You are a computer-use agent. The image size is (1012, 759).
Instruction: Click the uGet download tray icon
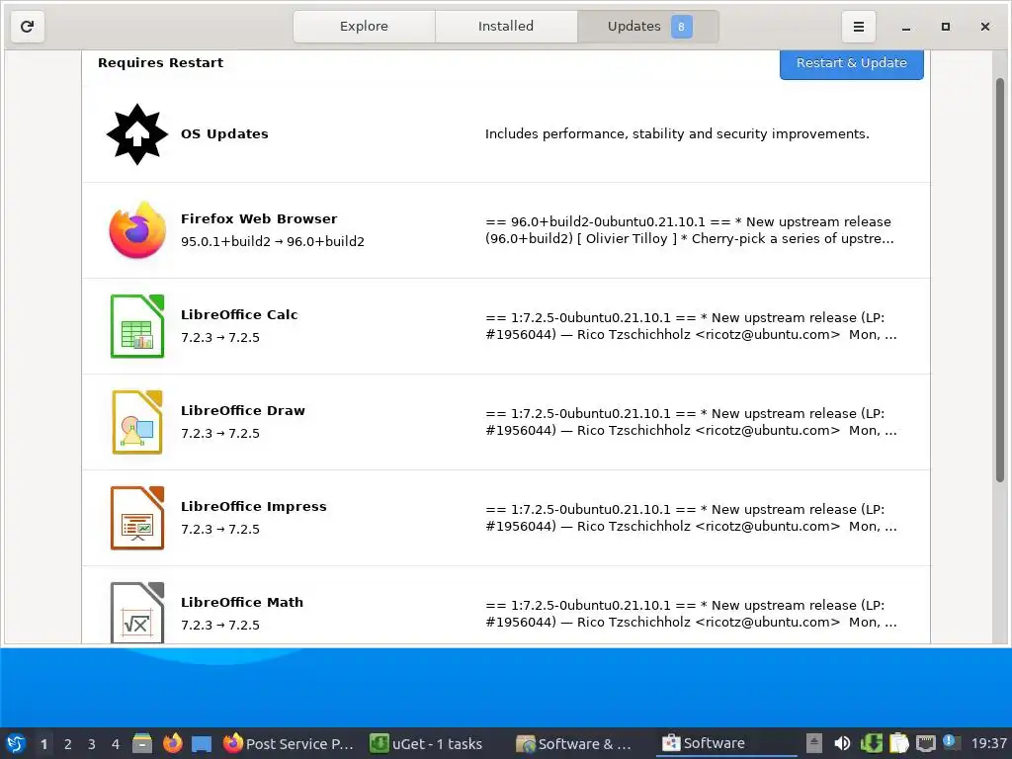[871, 743]
